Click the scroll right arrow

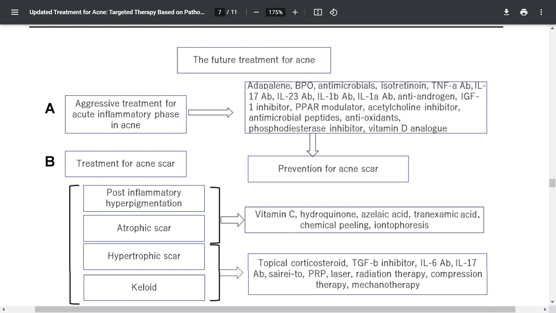coord(545,310)
